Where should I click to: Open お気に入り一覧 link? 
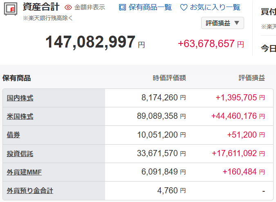pyautogui.click(x=215, y=7)
